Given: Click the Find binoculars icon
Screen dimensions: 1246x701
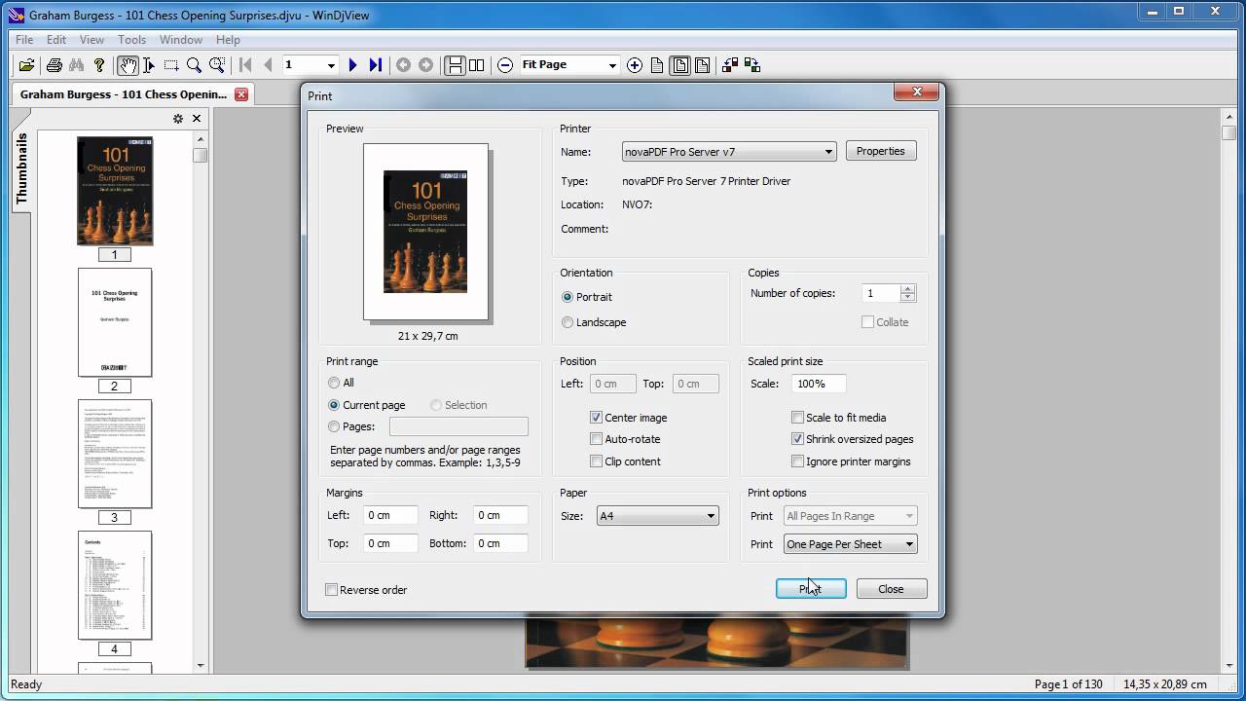Looking at the screenshot, I should click(77, 65).
